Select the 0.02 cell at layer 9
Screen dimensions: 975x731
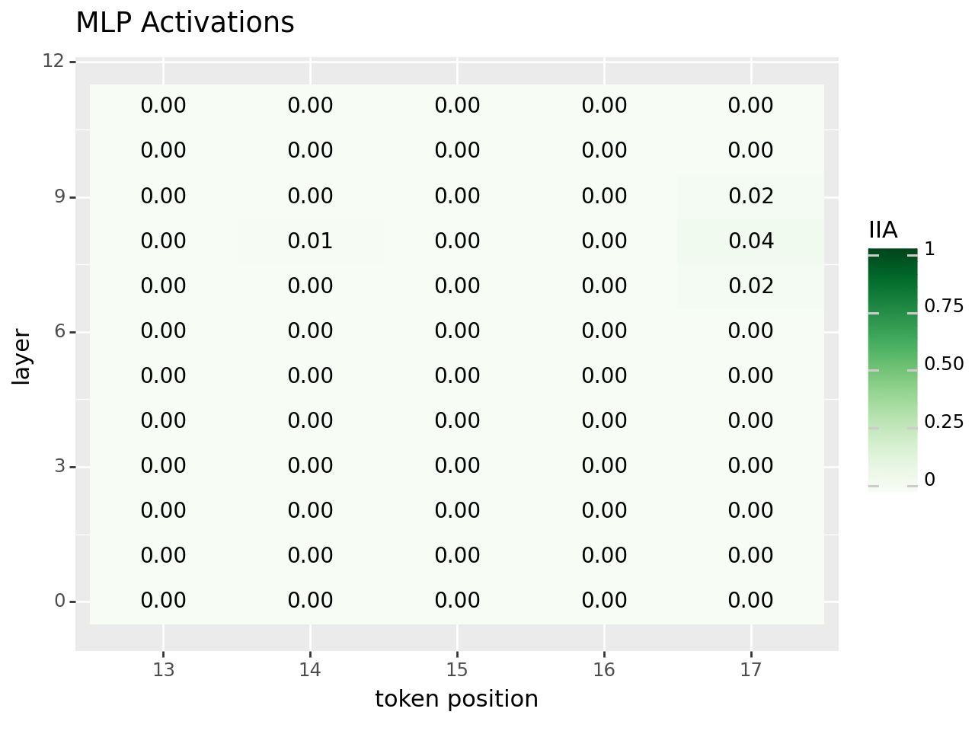(x=751, y=196)
